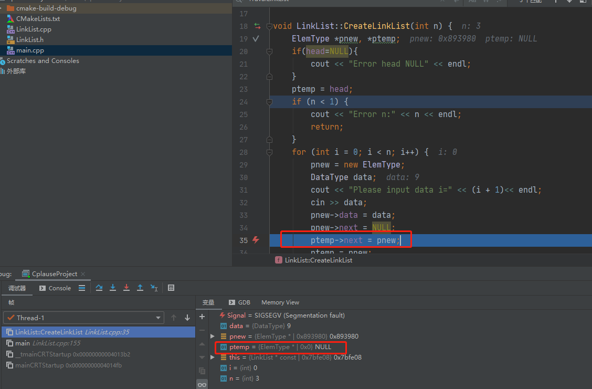Viewport: 592px width, 389px height.
Task: Add a new watch with plus icon
Action: (202, 317)
